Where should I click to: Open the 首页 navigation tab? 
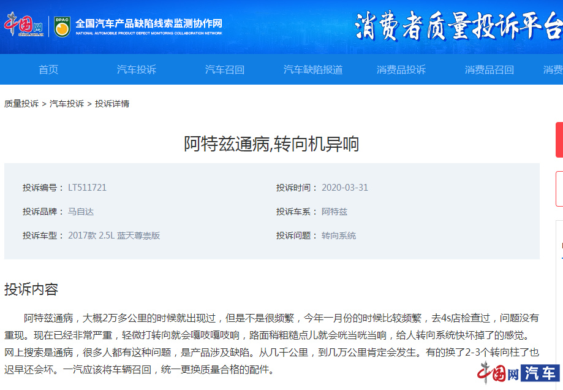click(48, 69)
